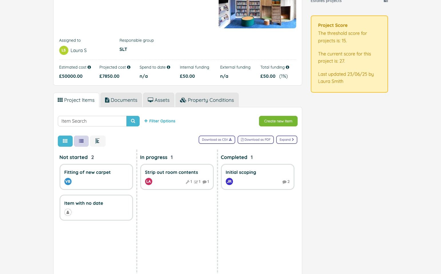Click Create new item button
Viewport: 441px width, 274px height.
click(278, 121)
